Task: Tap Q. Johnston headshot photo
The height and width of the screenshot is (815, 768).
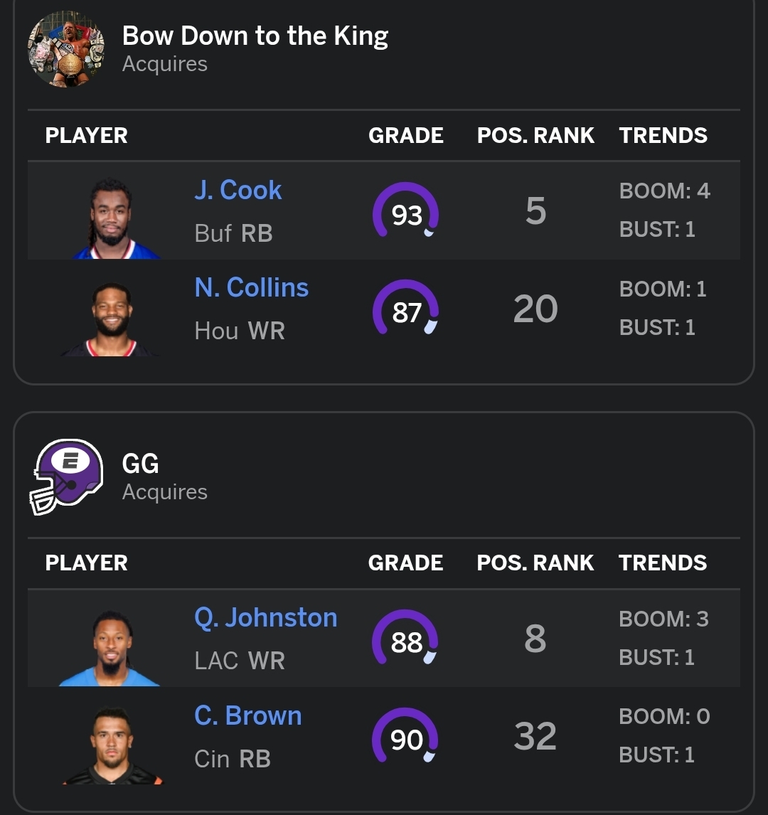Action: click(x=110, y=648)
